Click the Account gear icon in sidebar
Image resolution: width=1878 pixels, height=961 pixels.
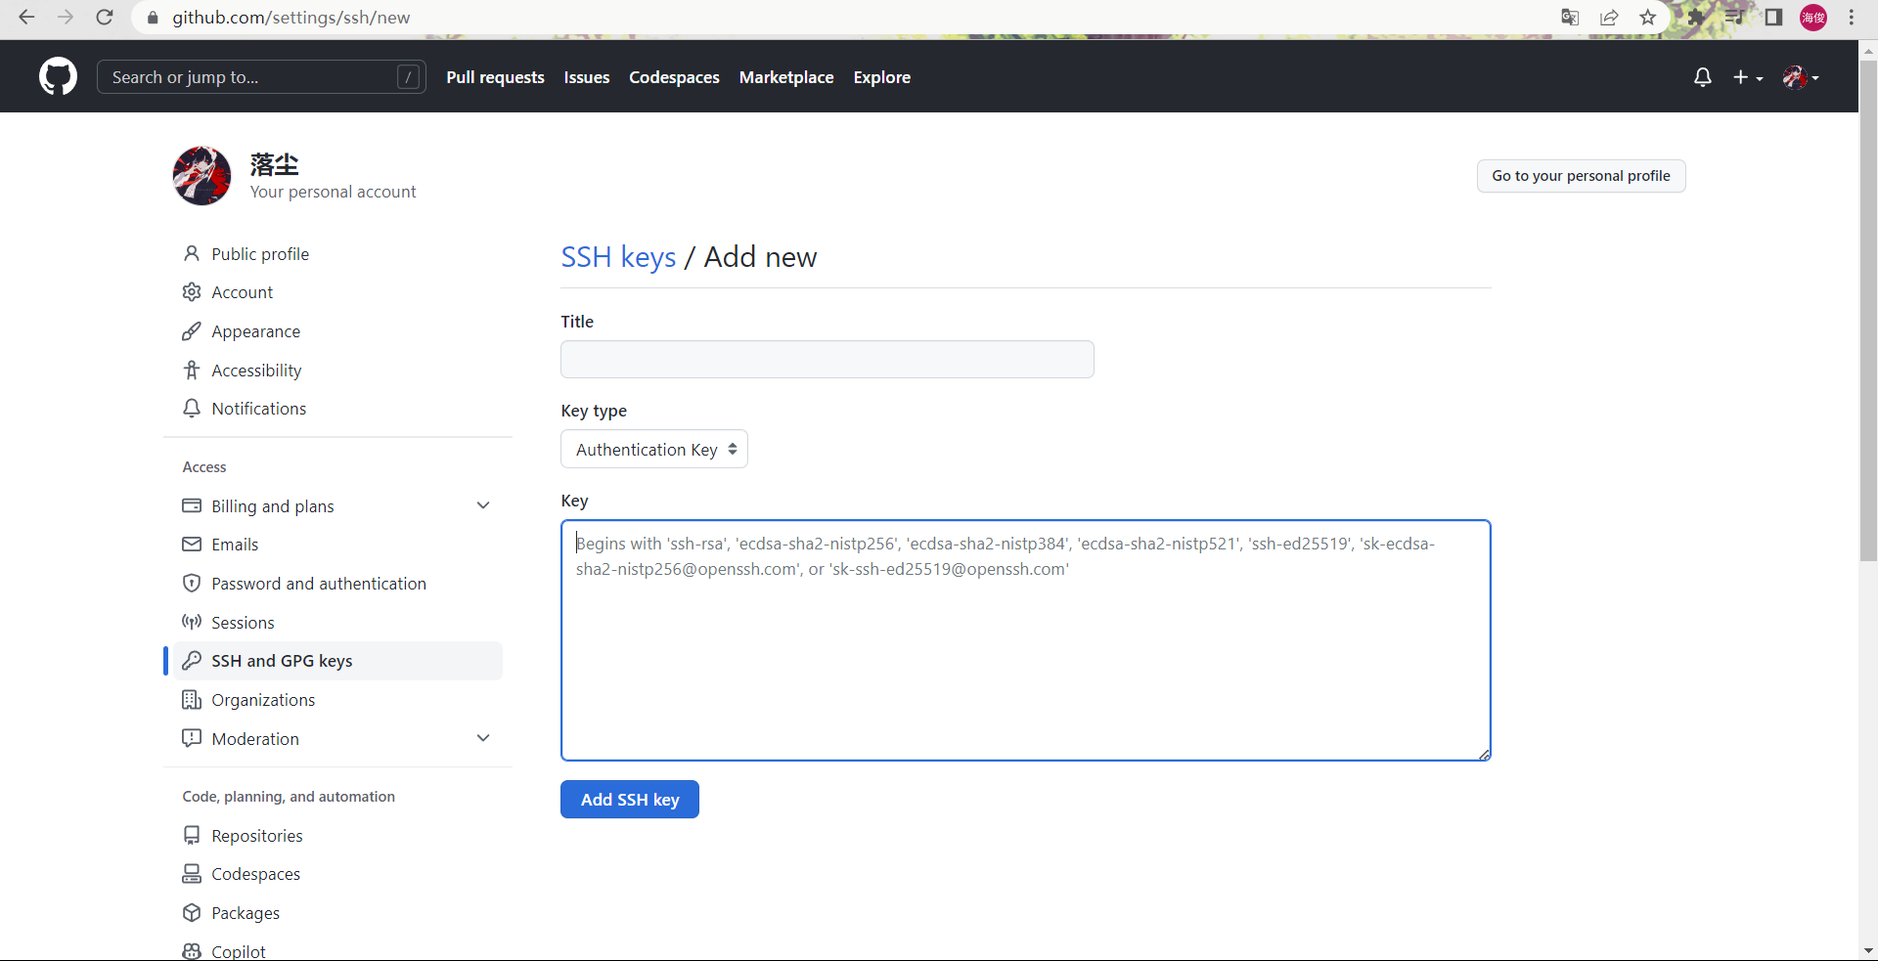click(192, 291)
